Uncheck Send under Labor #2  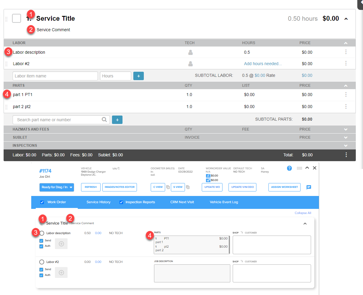(41, 269)
